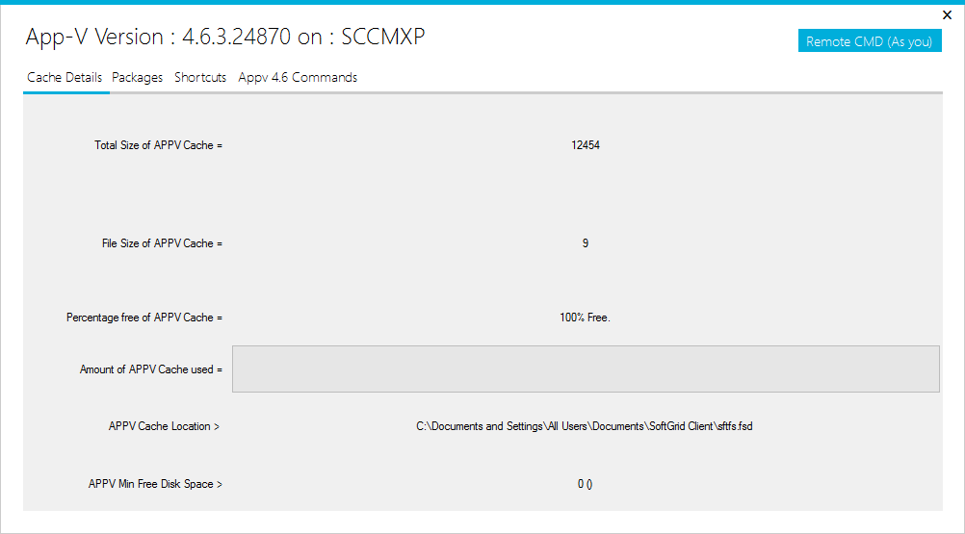Viewport: 965px width, 534px height.
Task: Open the Cache Details tab
Action: pos(65,77)
